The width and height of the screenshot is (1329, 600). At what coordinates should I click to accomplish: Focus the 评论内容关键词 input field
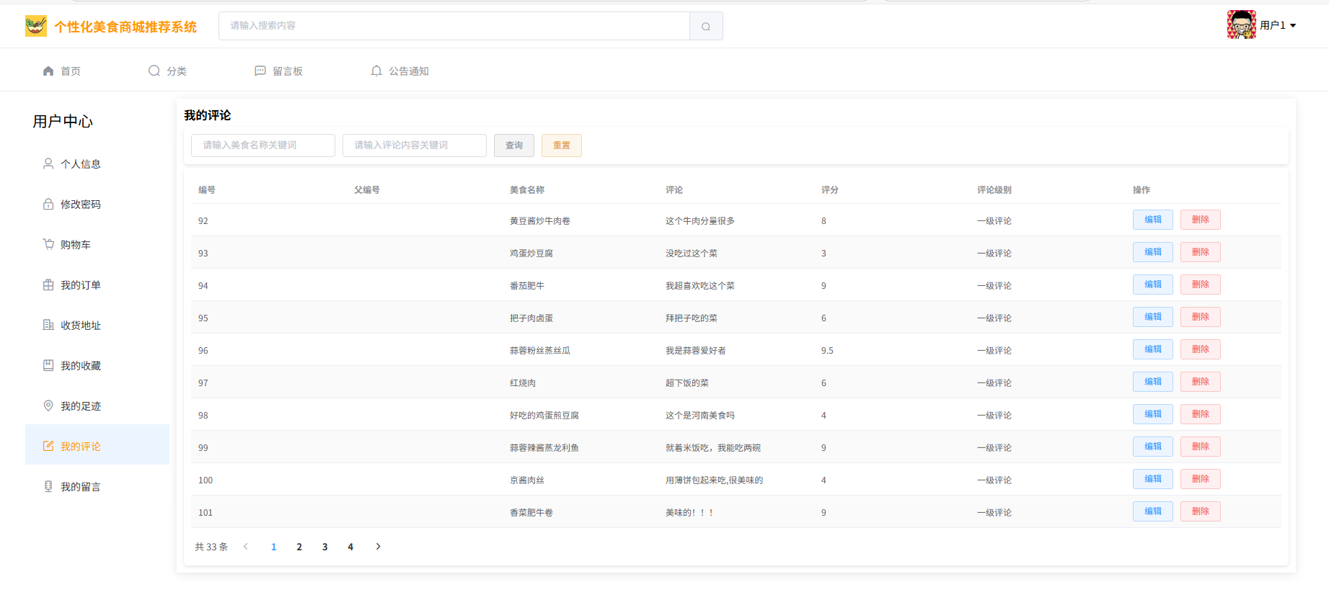pyautogui.click(x=415, y=145)
